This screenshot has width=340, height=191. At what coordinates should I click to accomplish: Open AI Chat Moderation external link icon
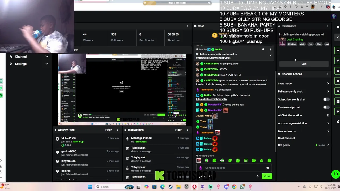328,115
